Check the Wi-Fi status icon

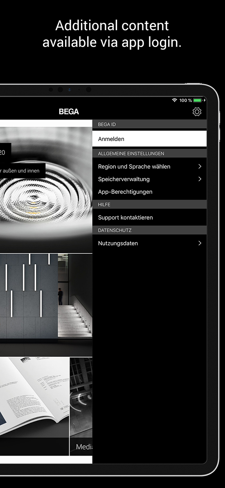pos(174,100)
